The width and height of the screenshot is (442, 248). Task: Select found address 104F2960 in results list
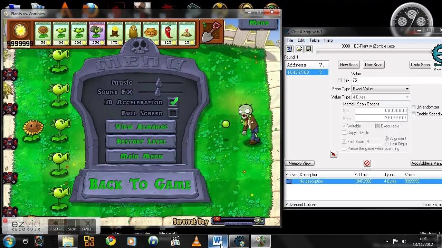(307, 72)
